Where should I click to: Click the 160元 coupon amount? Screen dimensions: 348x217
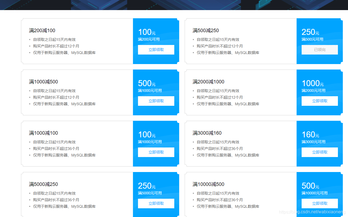310,135
